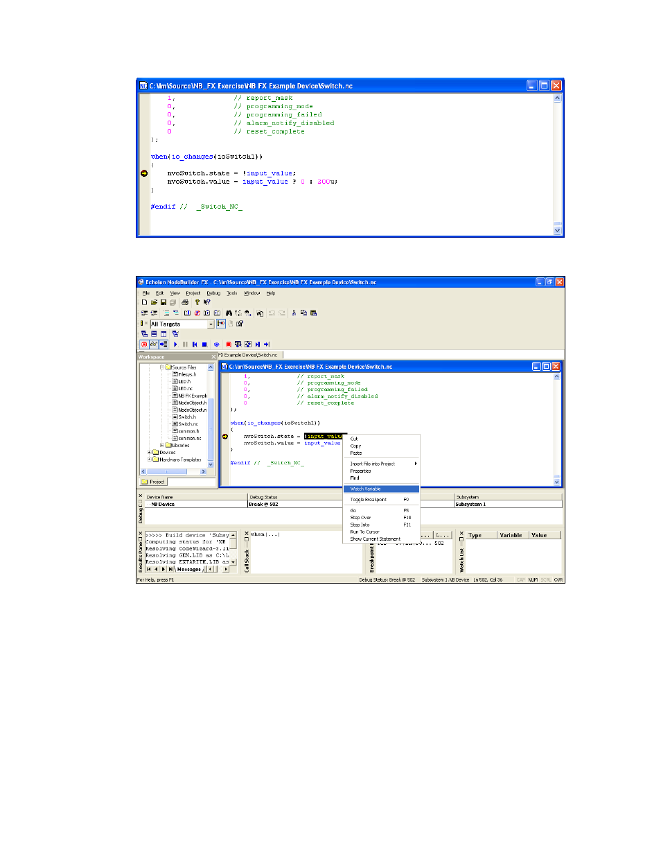Click down arrow on lower editor vertical scrollbar
Screen dimensions: 661x856
[557, 480]
